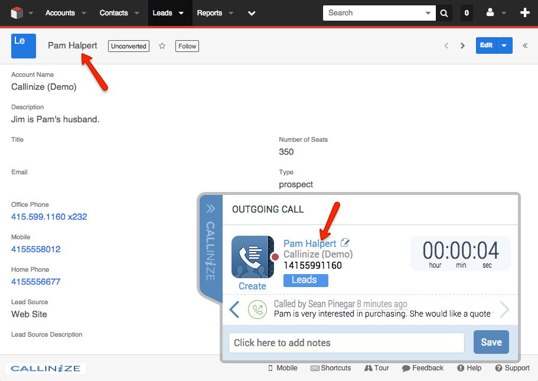Image resolution: width=538 pixels, height=381 pixels.
Task: Click the Lead Source value 'Web Site'
Action: point(29,314)
